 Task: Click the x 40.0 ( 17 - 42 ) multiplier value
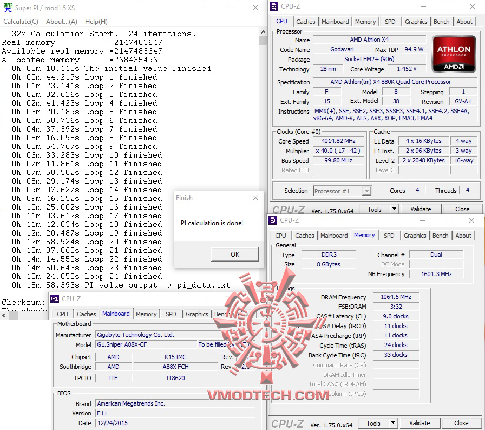338,151
